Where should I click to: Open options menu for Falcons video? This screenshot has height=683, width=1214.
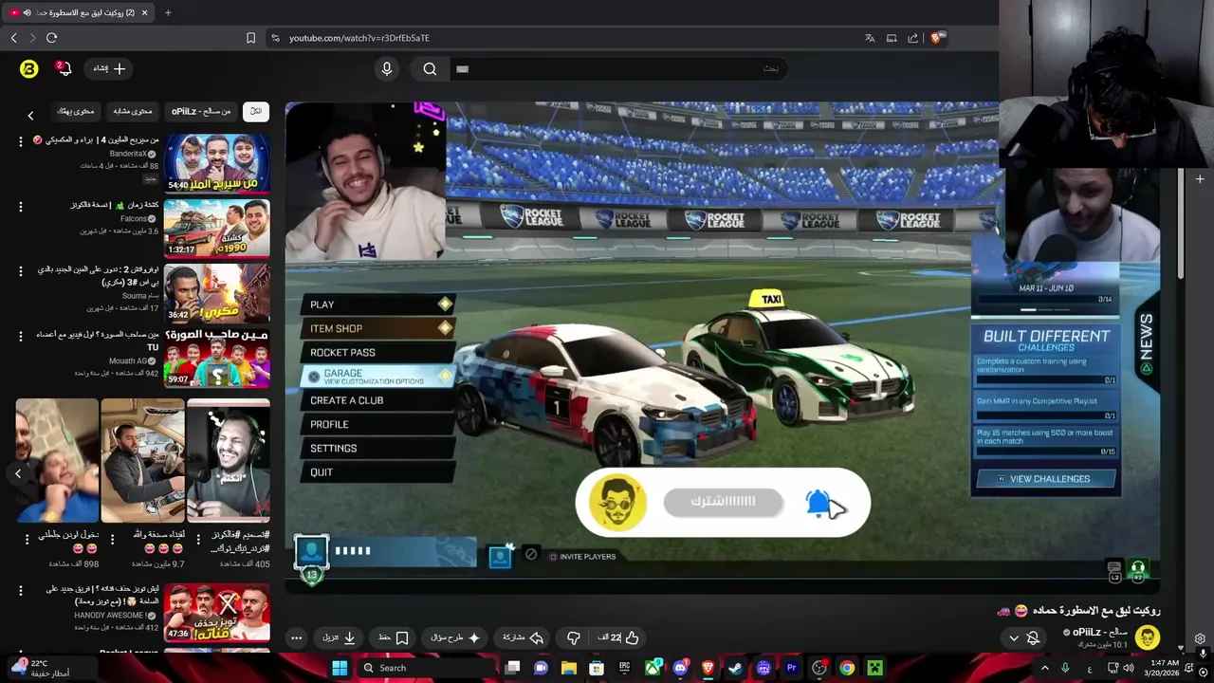click(x=21, y=206)
